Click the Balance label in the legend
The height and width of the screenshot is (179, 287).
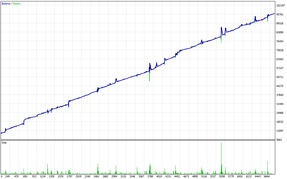point(6,4)
